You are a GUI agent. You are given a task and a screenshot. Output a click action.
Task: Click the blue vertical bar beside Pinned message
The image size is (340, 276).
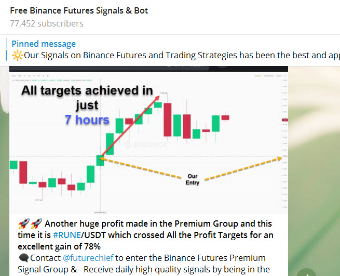click(x=7, y=49)
